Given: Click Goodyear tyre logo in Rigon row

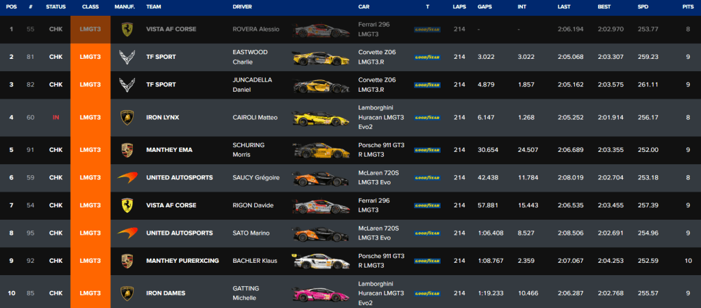Looking at the screenshot, I should point(427,205).
